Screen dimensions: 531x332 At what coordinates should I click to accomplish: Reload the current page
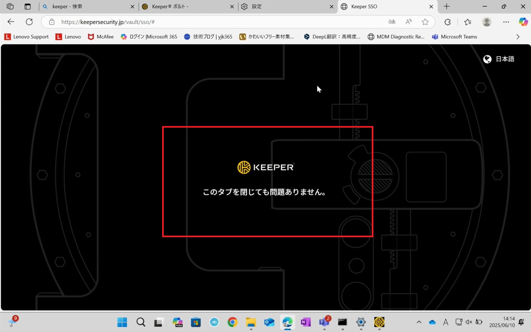pos(29,22)
